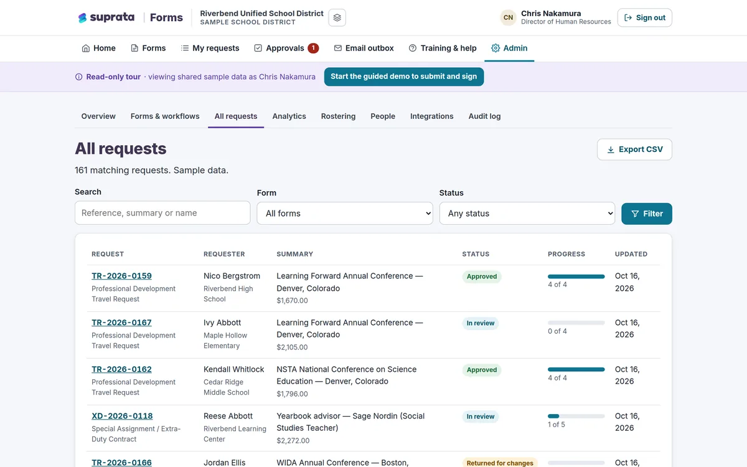Viewport: 747px width, 467px height.
Task: Click the amount $2,272.00
Action: (x=293, y=441)
